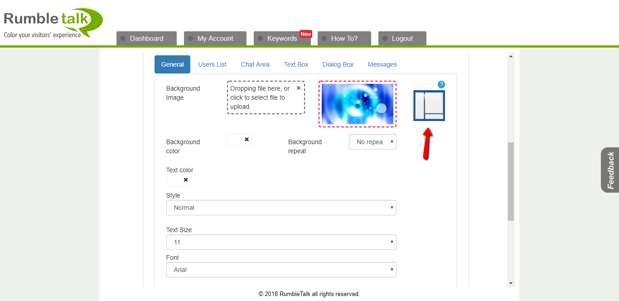Remove file with X in upload box
Screen dimensions: 619x301
(x=298, y=88)
